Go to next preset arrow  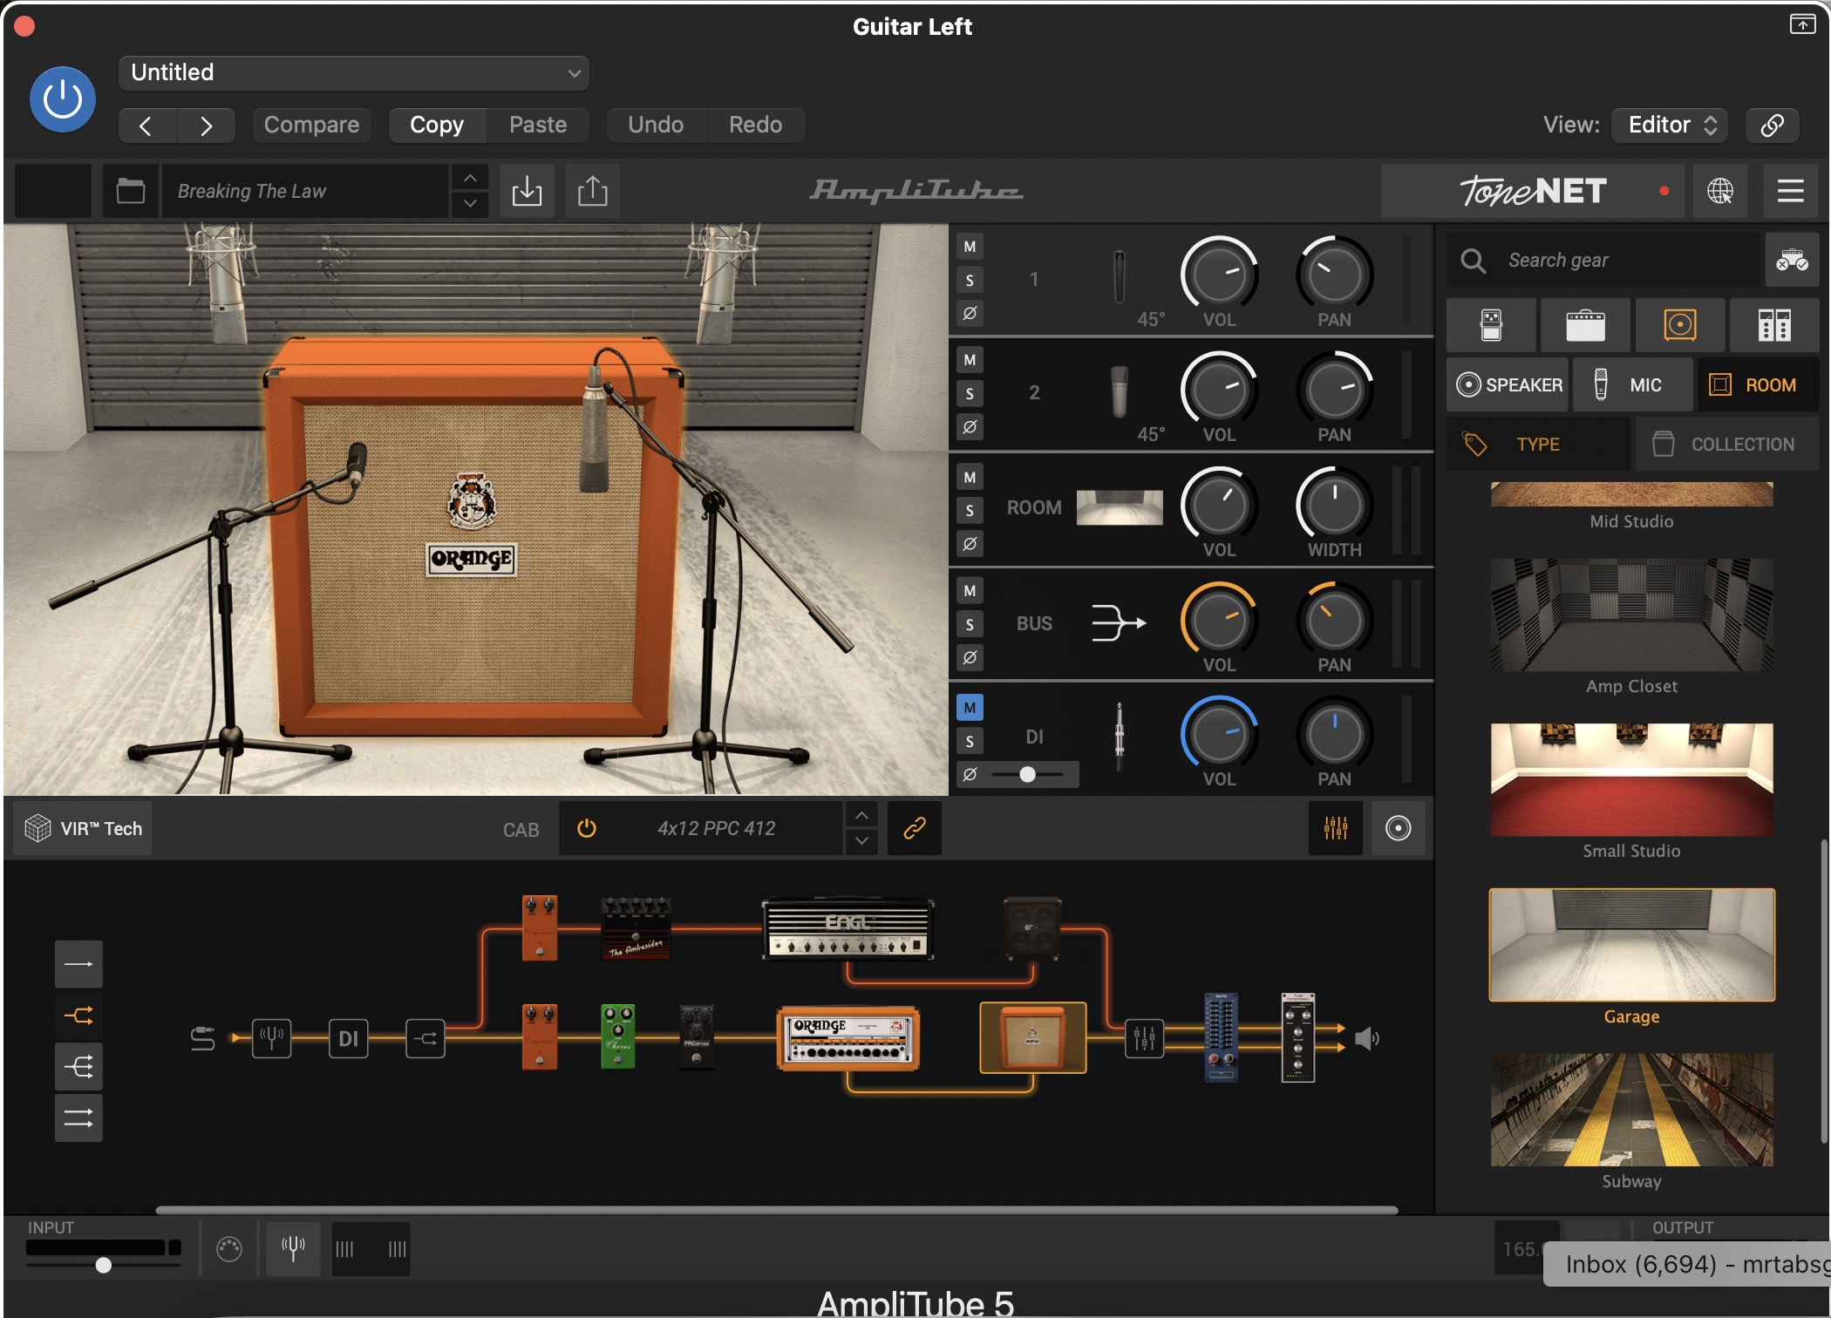tap(206, 126)
